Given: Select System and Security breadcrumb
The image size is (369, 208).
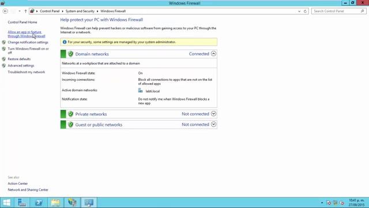Looking at the screenshot, I should point(80,11).
